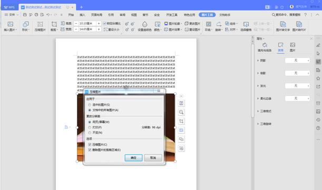Increase height value with plus button
Screen dimensions: 322x190
[99, 23]
